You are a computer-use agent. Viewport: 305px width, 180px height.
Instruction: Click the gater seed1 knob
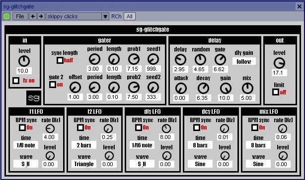pyautogui.click(x=153, y=59)
